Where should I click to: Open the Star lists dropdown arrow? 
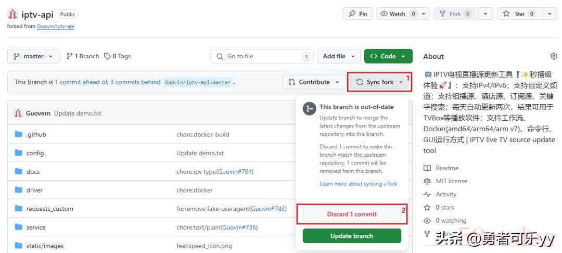click(x=550, y=14)
